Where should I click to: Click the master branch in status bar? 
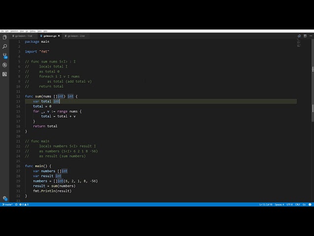(x=7, y=204)
